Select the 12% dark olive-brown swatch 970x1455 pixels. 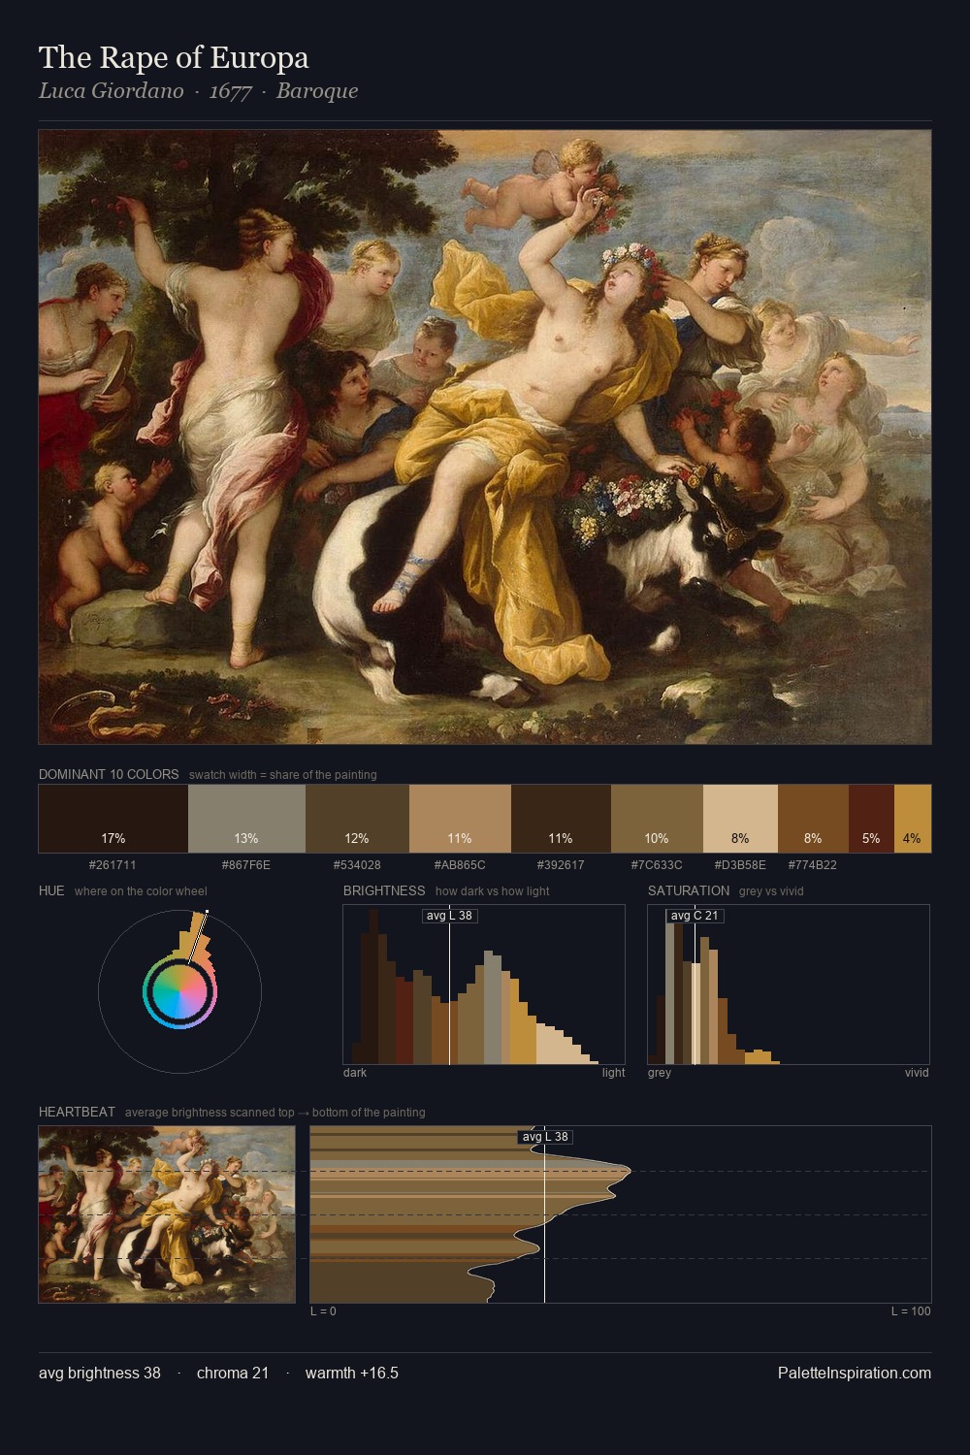coord(357,819)
